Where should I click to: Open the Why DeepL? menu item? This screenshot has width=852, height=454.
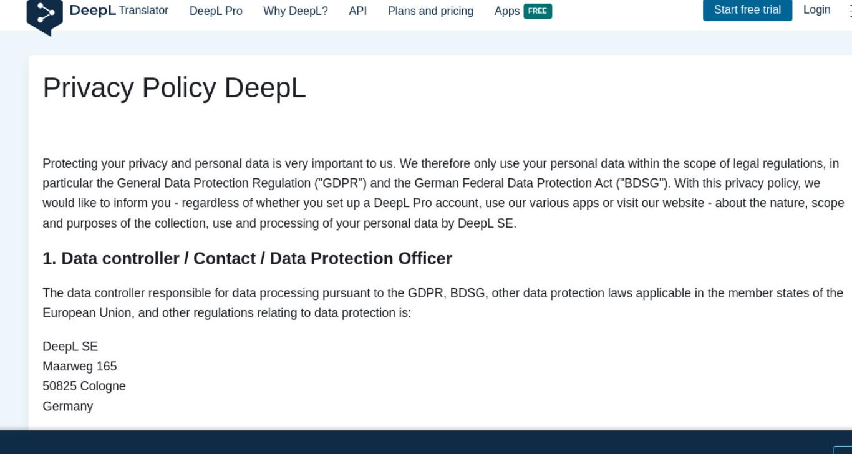click(296, 11)
